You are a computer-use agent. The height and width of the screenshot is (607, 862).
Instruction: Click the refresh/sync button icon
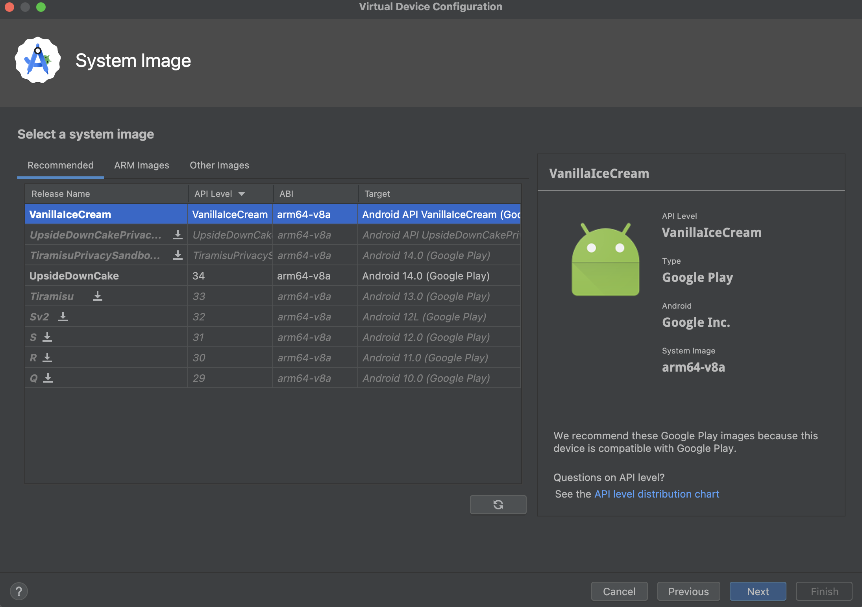pos(498,505)
